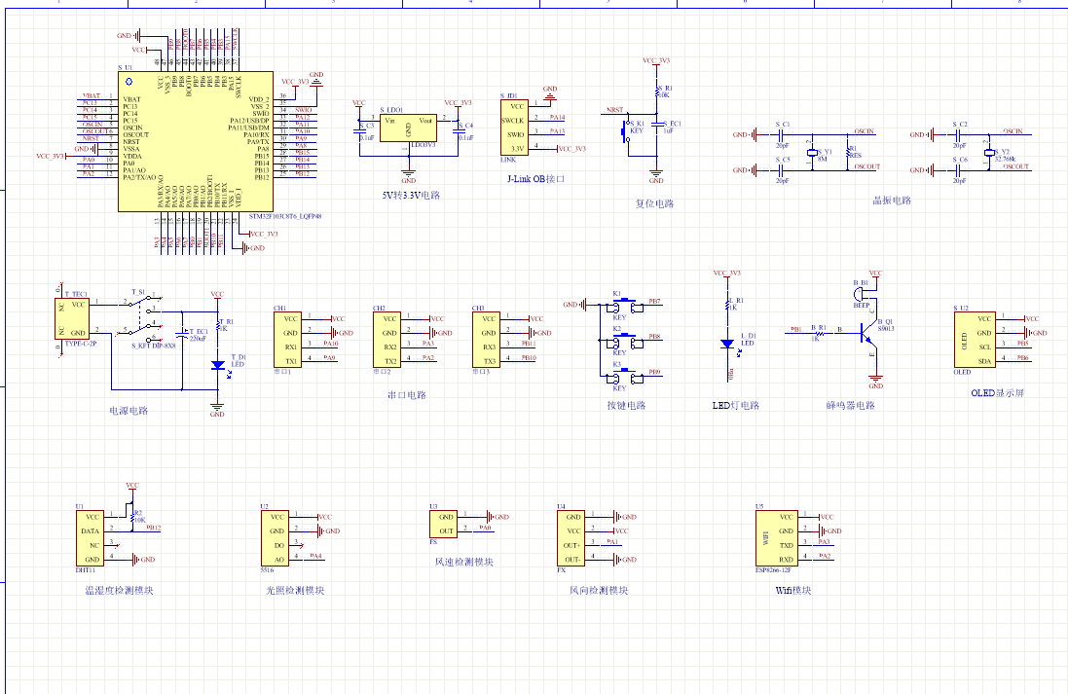This screenshot has width=1068, height=694.
Task: Select the U3 FS wind speed connector
Action: pos(443,524)
